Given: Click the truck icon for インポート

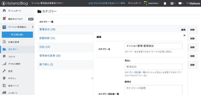Looking at the screenshot, I should [x=4, y=93].
